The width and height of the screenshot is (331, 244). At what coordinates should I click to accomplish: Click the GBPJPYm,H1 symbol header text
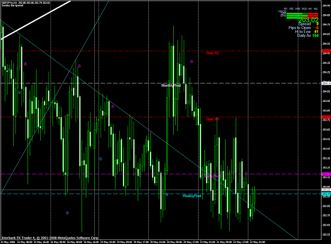pyautogui.click(x=9, y=3)
